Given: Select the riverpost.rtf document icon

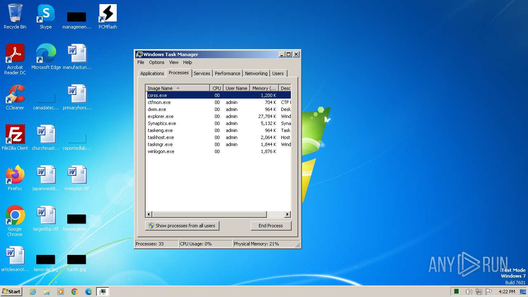Looking at the screenshot, I should (77, 178).
